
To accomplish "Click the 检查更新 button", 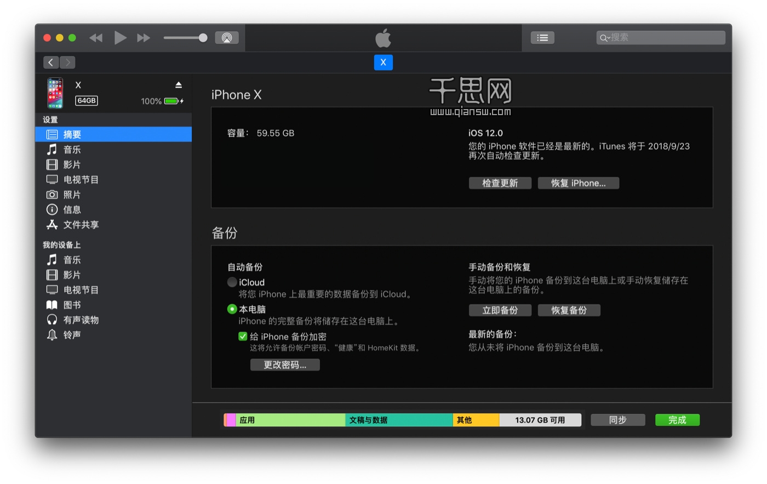I will [x=500, y=183].
